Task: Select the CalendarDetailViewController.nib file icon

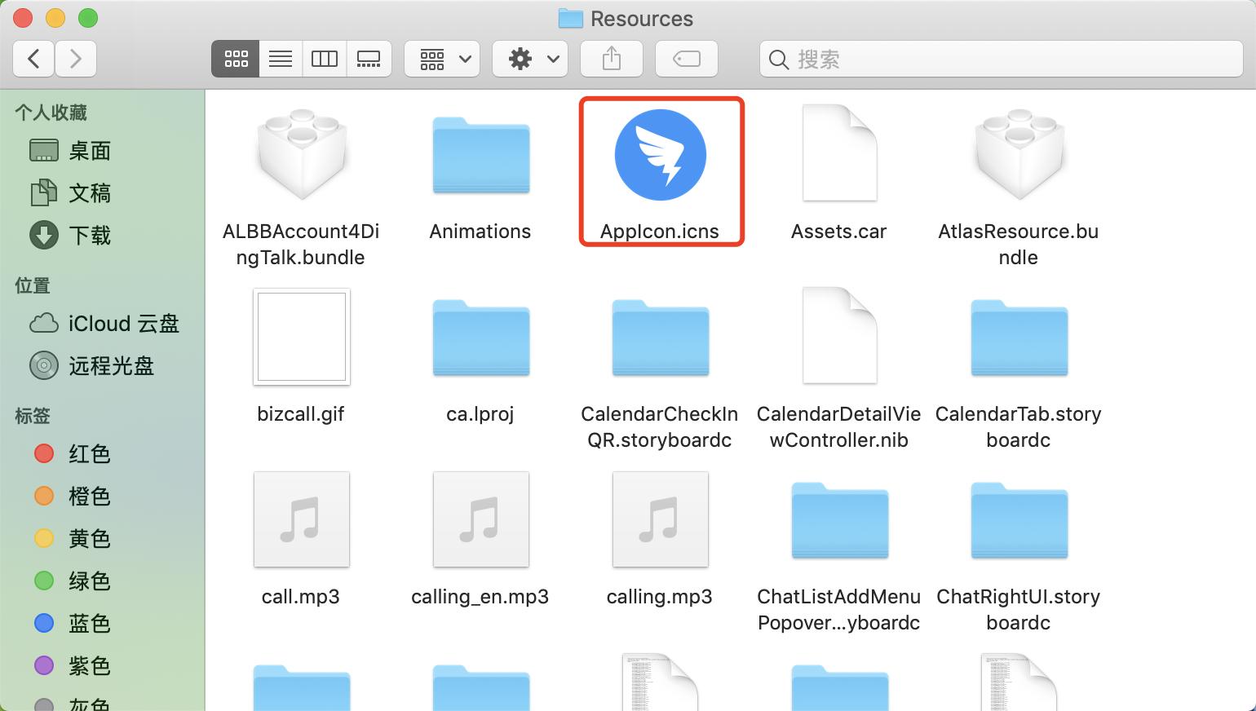Action: point(839,335)
